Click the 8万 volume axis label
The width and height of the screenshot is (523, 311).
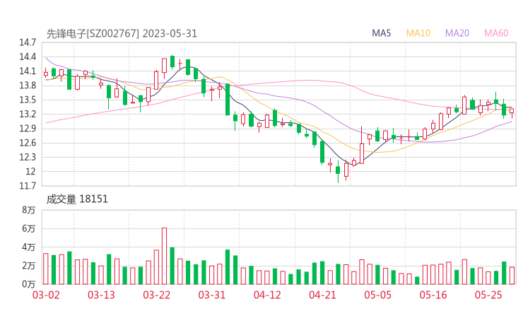click(29, 210)
